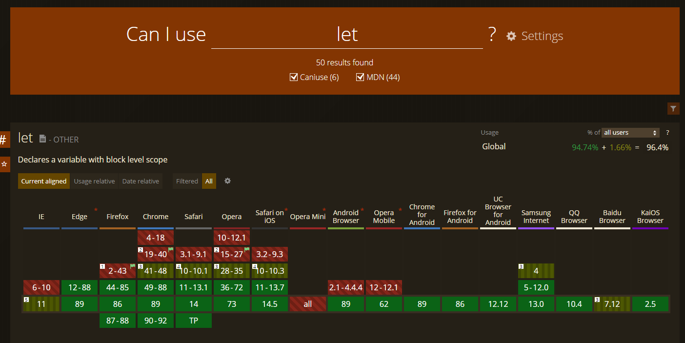685x343 pixels.
Task: Click the table view gear icon
Action: 227,181
